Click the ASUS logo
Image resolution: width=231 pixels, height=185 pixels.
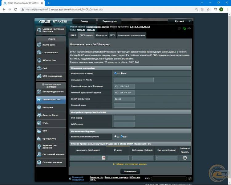(44, 21)
